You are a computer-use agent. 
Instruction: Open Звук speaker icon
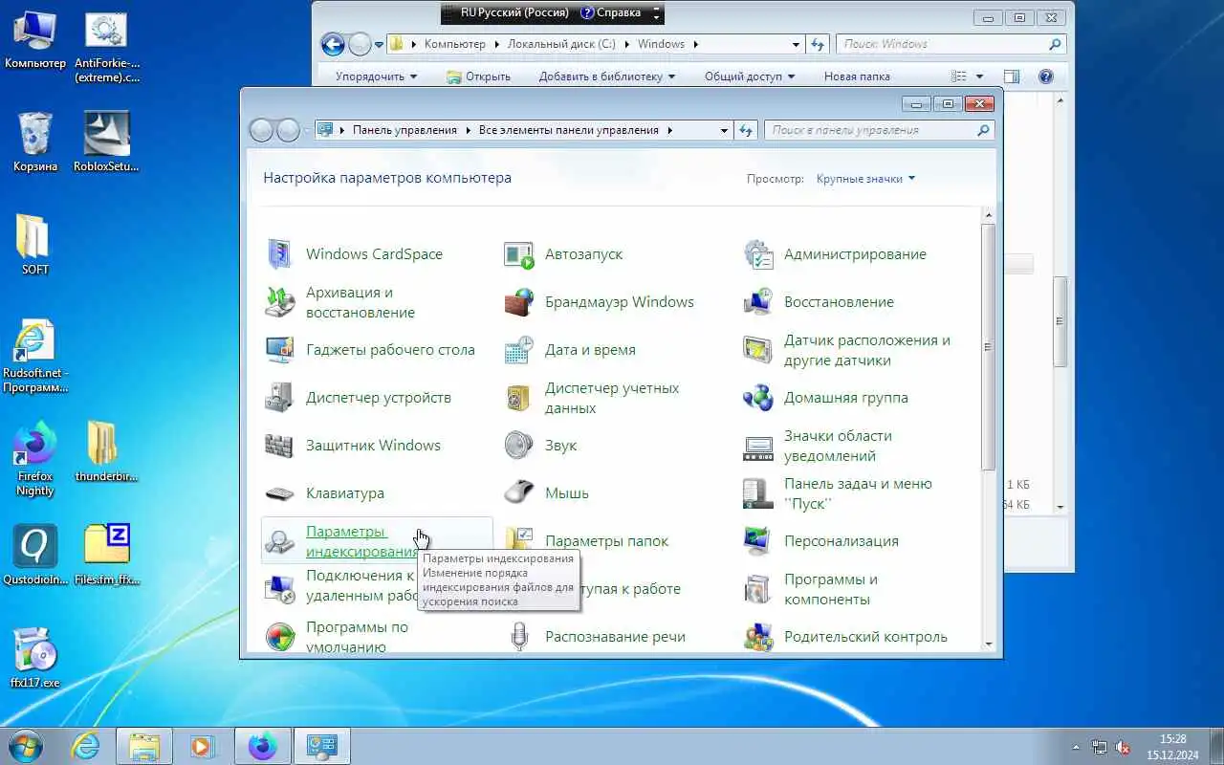coord(518,446)
